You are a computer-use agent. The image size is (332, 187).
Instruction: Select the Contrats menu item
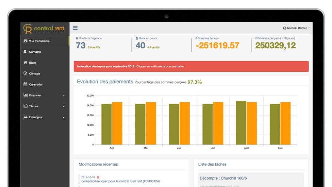(35, 73)
